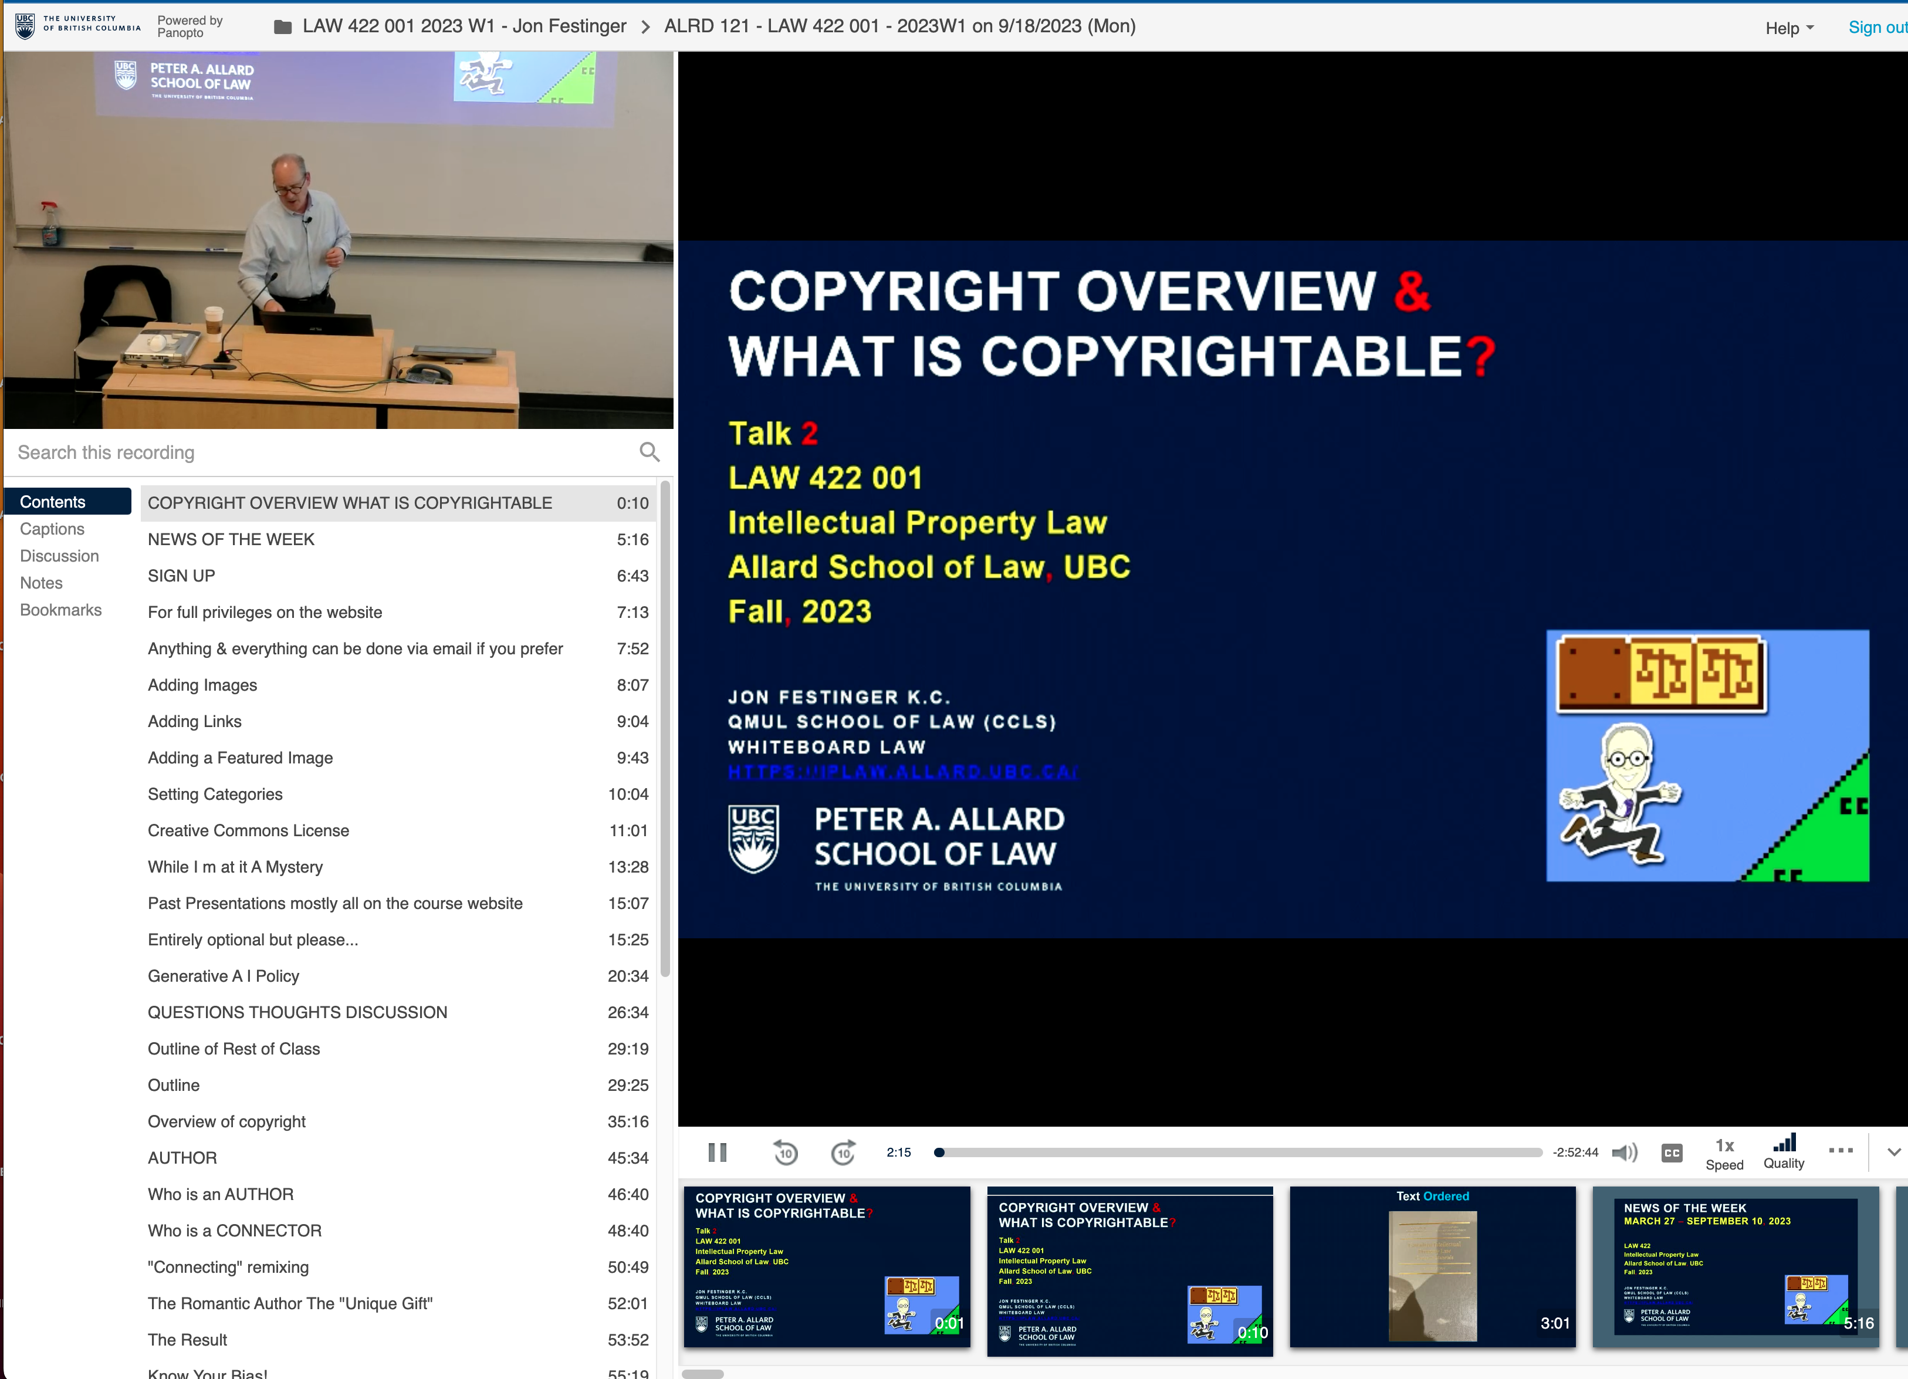
Task: Jump to The Result chapter
Action: click(398, 1340)
